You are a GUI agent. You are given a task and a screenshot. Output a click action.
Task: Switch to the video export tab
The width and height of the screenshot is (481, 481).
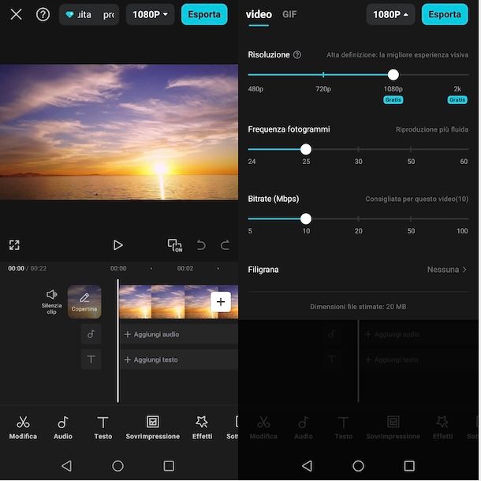point(259,14)
